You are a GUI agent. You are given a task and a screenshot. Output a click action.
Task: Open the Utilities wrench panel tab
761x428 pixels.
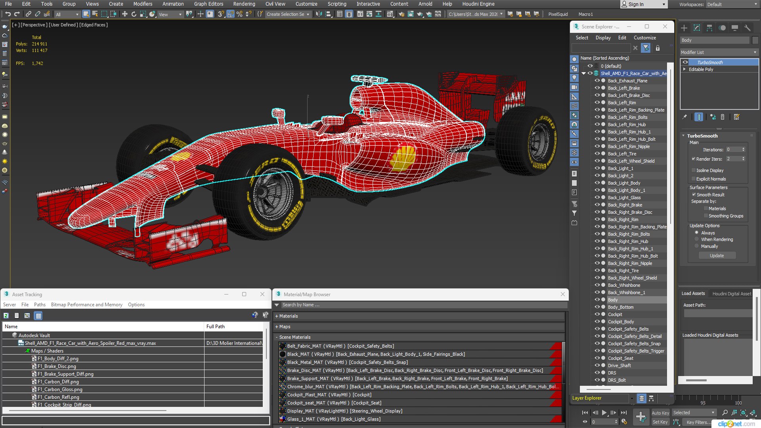click(x=748, y=28)
